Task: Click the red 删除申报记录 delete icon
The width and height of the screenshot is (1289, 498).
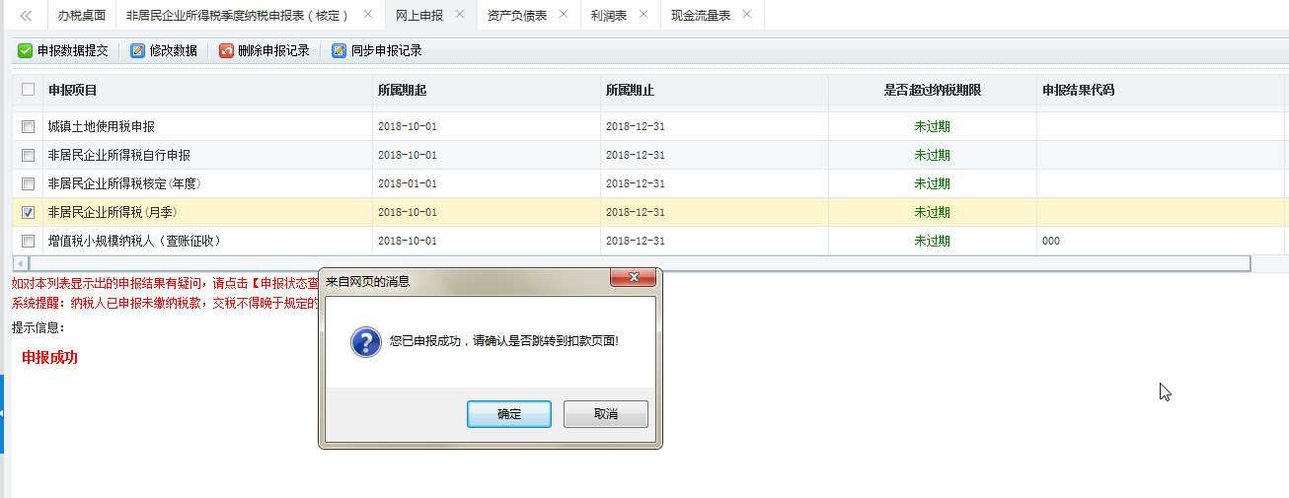Action: click(226, 50)
